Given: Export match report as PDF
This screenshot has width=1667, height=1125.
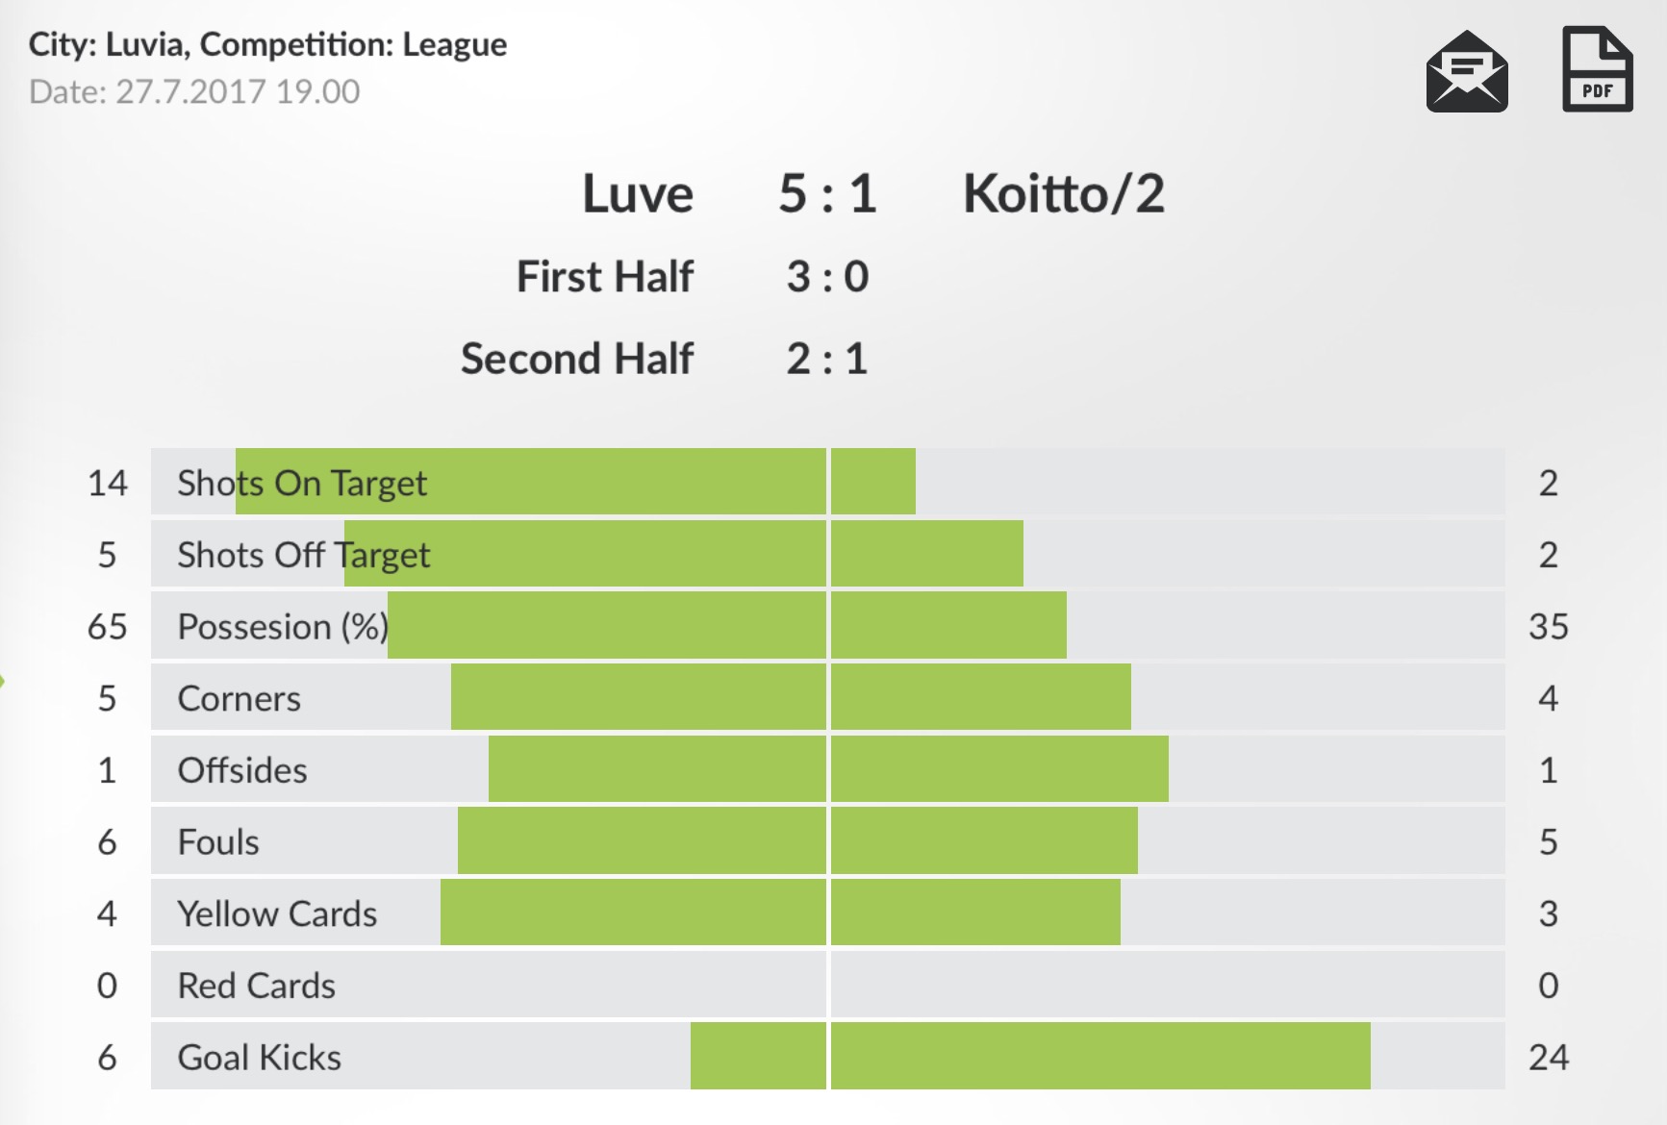Looking at the screenshot, I should [x=1597, y=70].
